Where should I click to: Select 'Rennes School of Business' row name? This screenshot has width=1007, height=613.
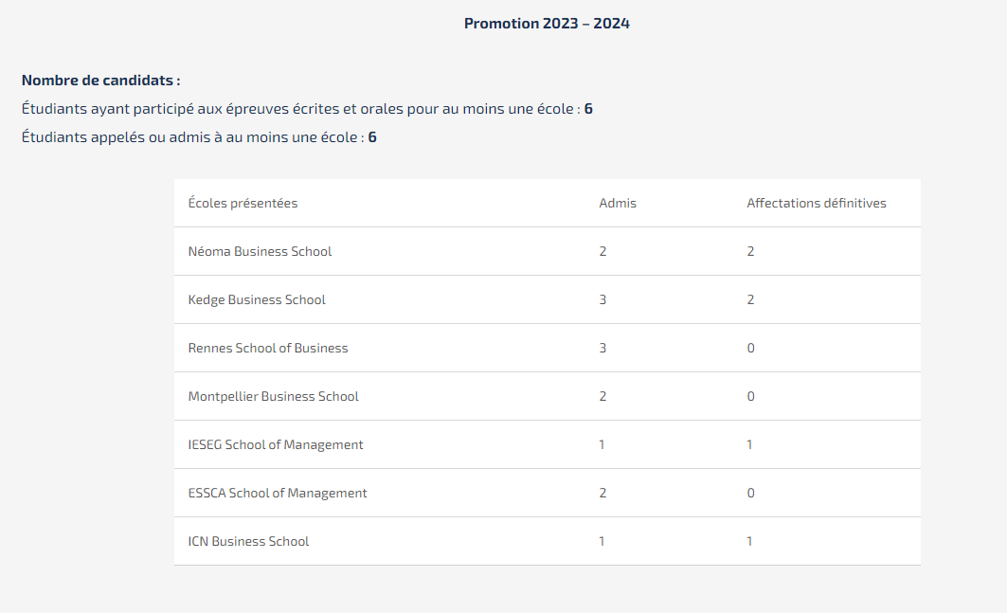268,348
